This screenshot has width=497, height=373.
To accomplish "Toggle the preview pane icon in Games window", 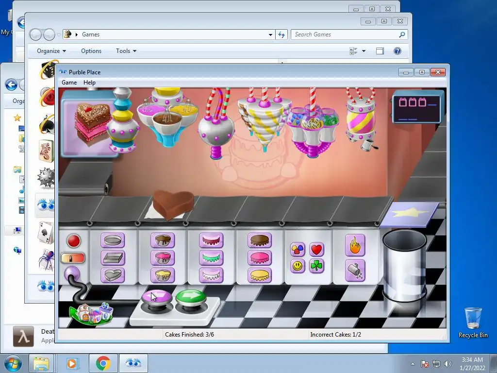I will pos(380,51).
